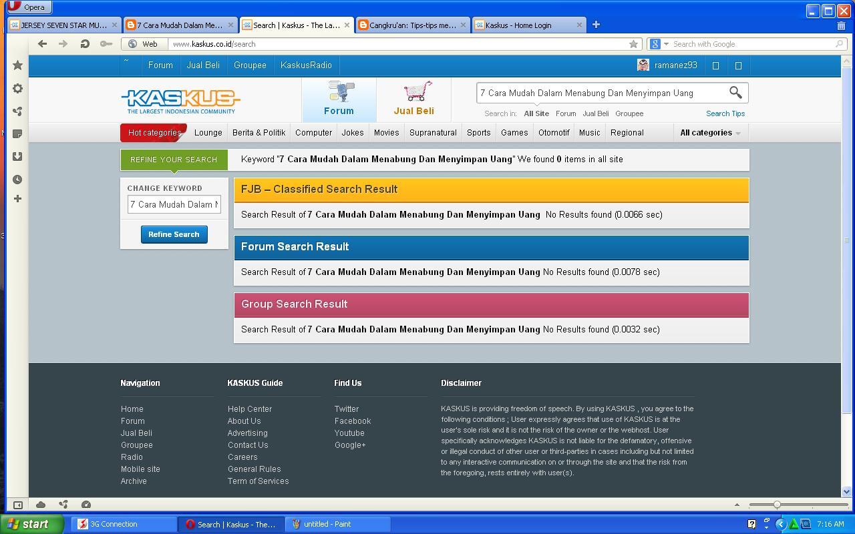Click the Refine Search button
Viewport: 855px width, 534px height.
[x=174, y=234]
